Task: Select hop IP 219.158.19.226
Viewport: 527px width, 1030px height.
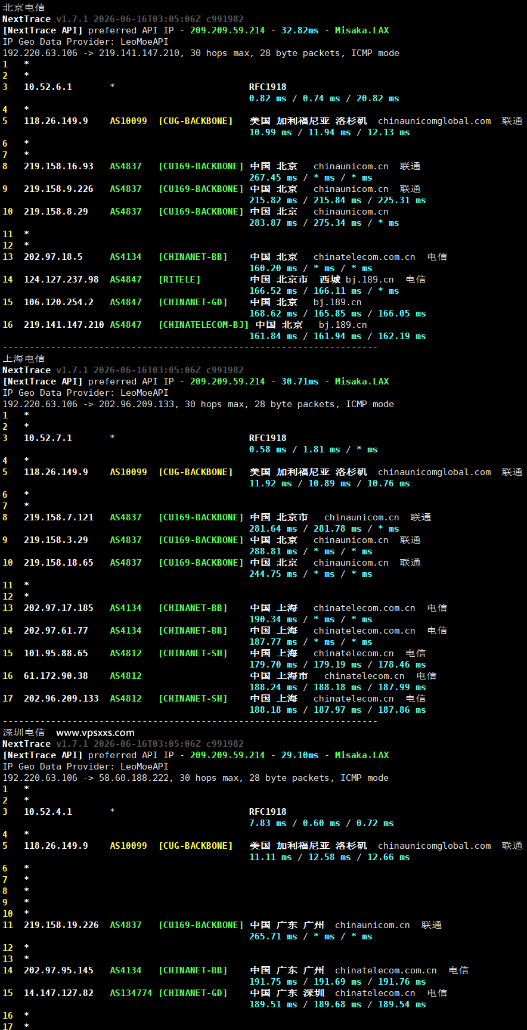Action: click(x=61, y=925)
